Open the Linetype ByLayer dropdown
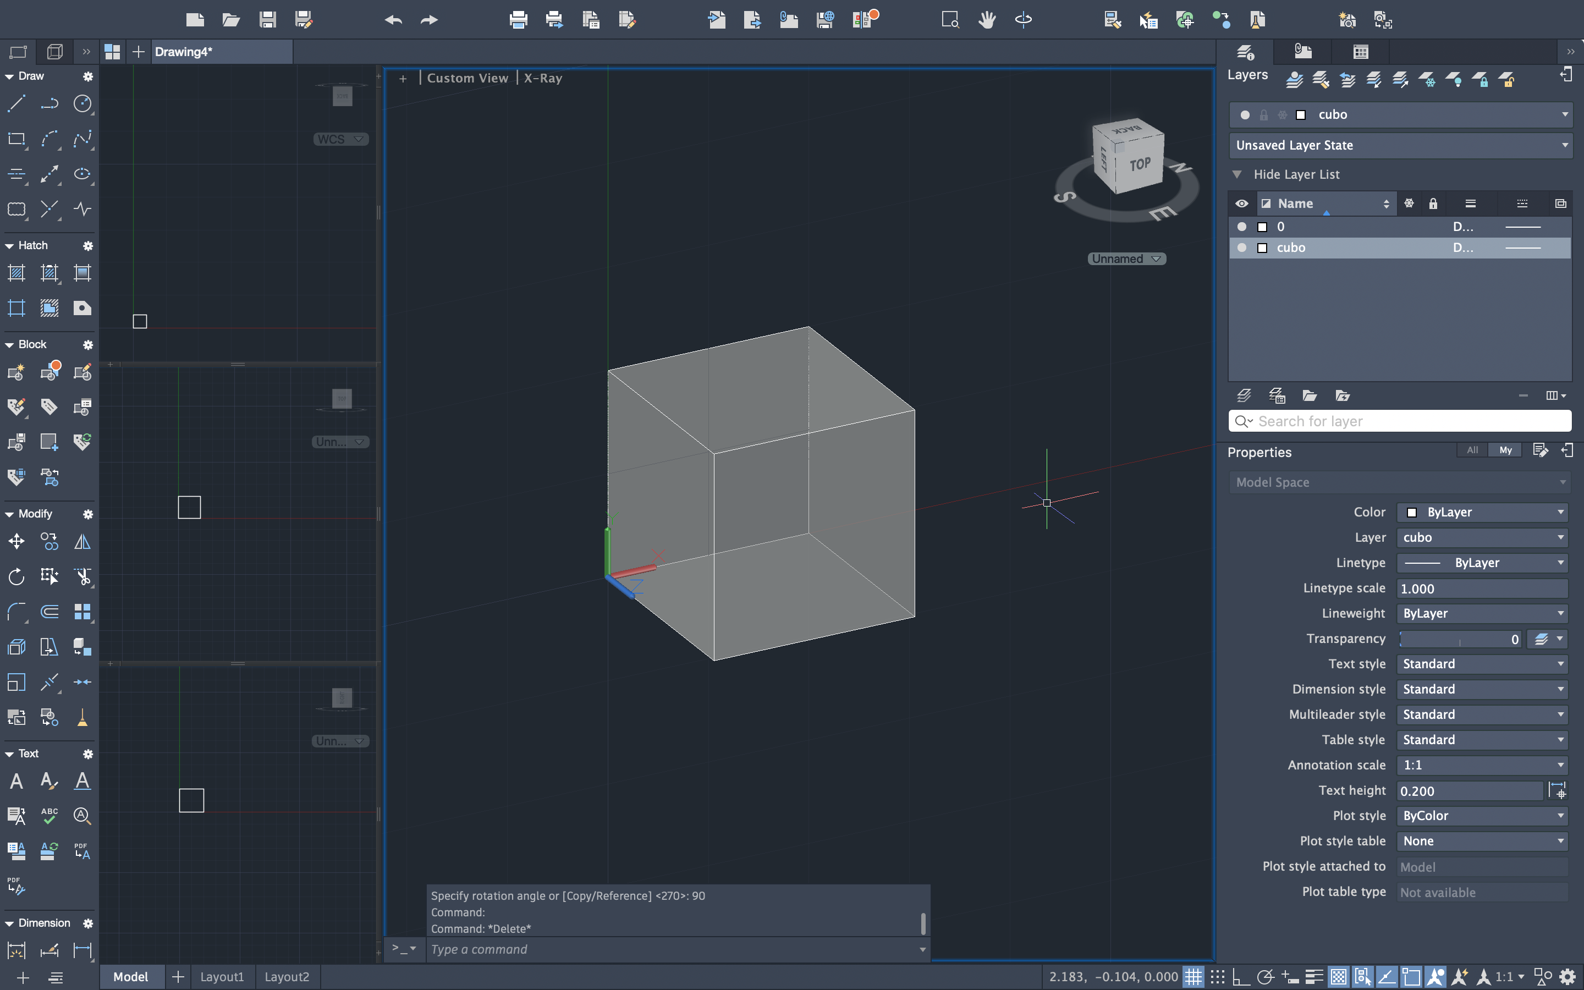 1483,563
